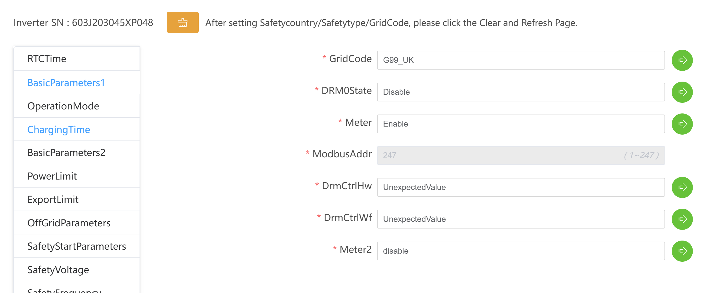The image size is (721, 293).
Task: Send the DRM0State value using green arrow
Action: coord(682,92)
